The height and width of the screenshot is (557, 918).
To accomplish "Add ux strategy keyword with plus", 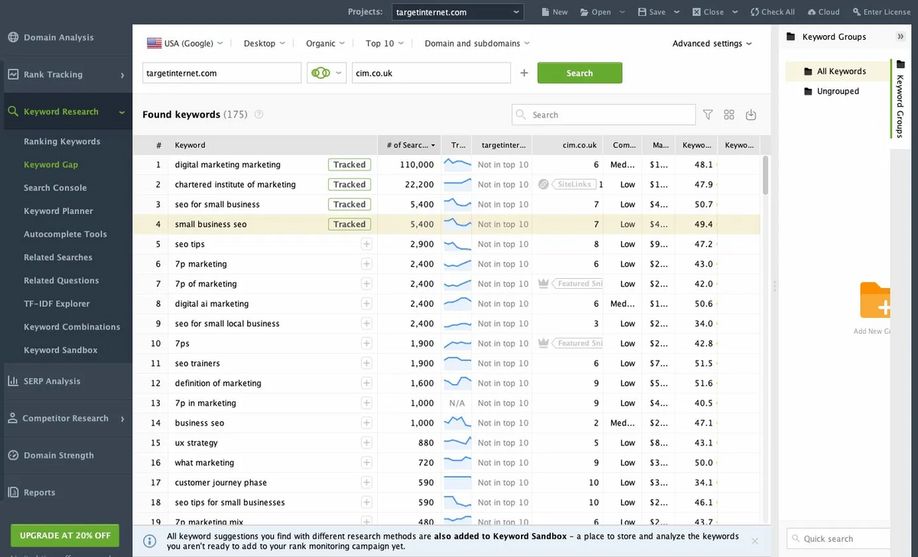I will click(366, 443).
